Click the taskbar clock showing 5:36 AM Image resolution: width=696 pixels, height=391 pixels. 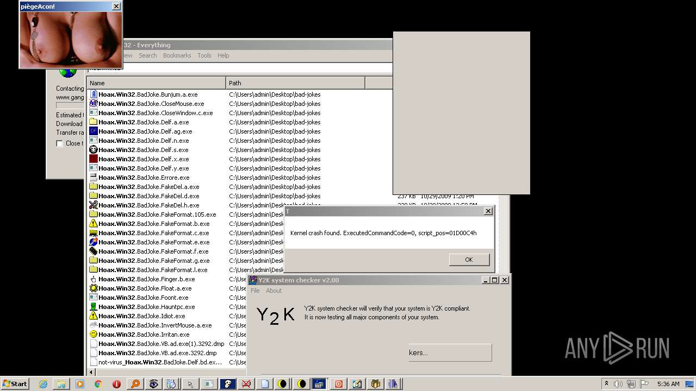coord(668,384)
